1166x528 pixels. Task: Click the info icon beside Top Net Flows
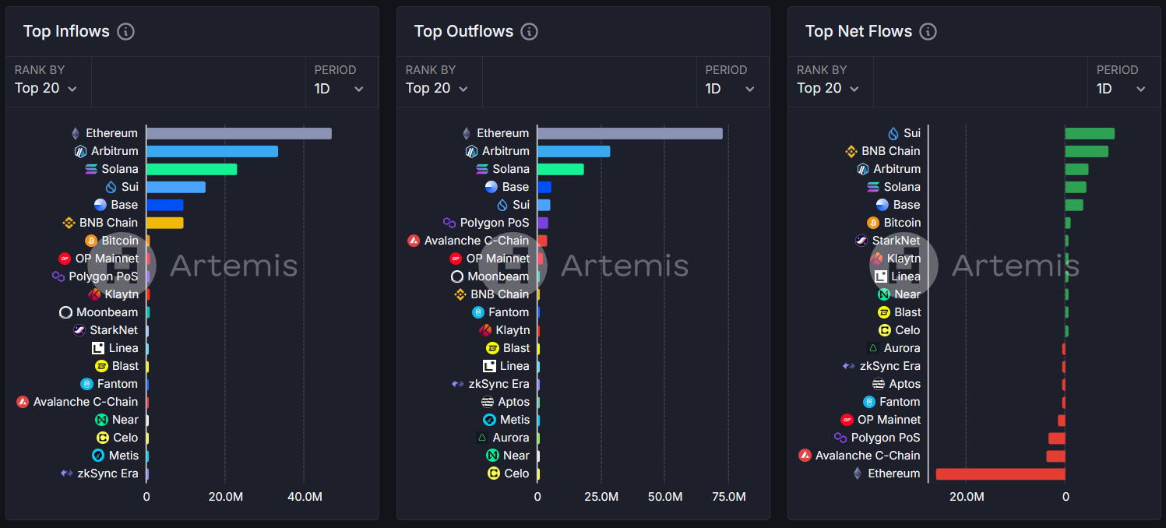(928, 31)
